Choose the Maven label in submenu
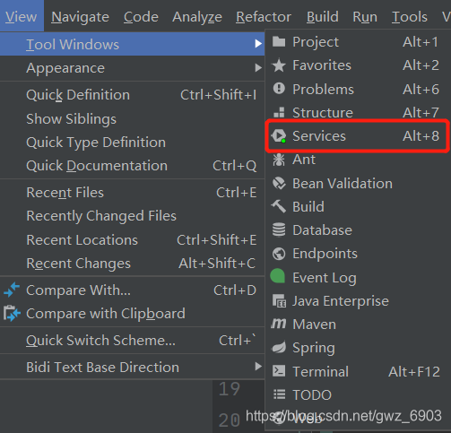Image resolution: width=451 pixels, height=433 pixels. 314,325
